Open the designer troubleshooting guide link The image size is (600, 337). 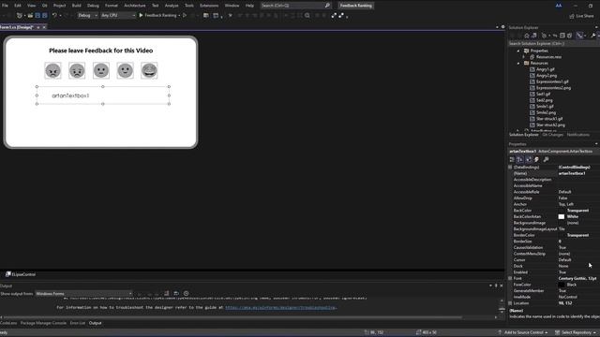(281, 307)
